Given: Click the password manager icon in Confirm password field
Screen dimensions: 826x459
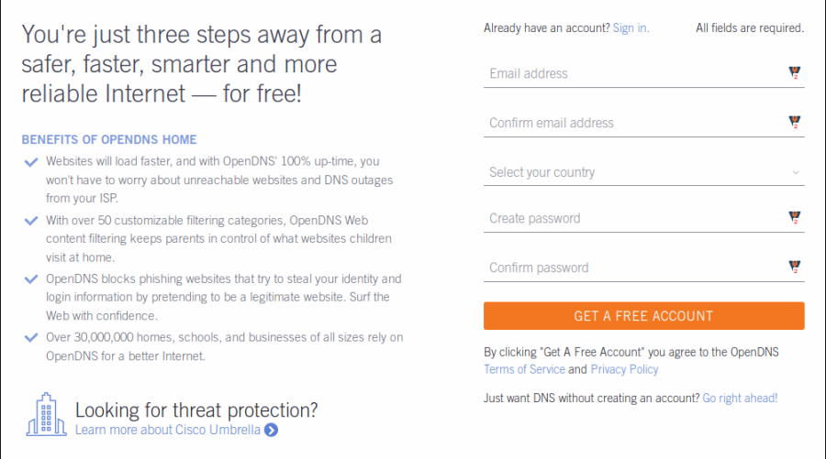Looking at the screenshot, I should click(795, 268).
